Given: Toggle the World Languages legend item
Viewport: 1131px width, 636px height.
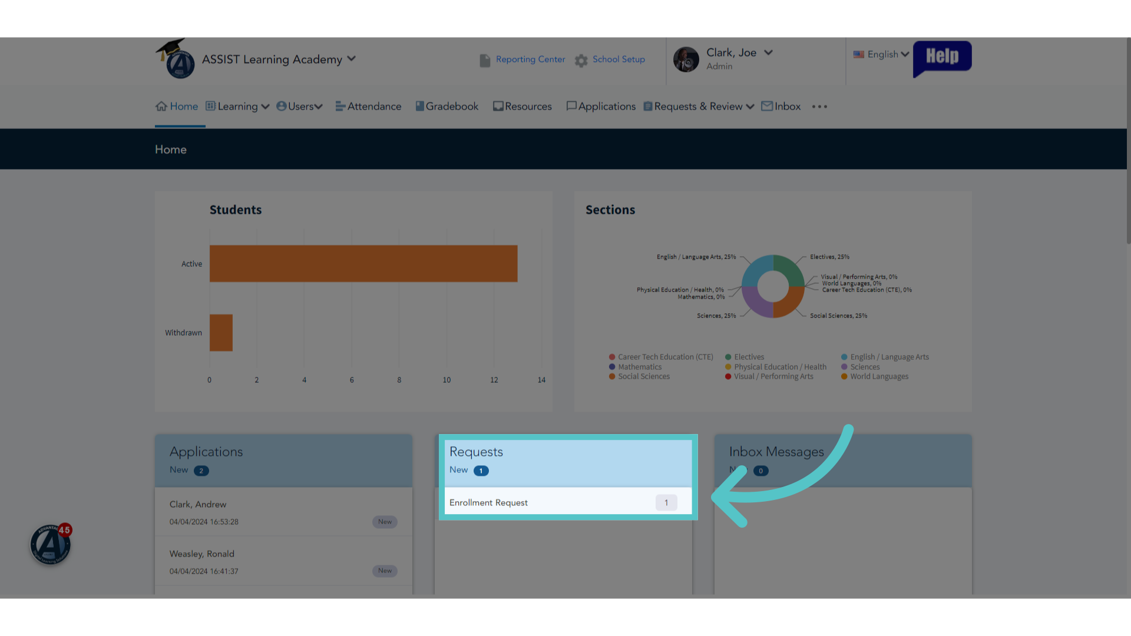Looking at the screenshot, I should pyautogui.click(x=875, y=376).
